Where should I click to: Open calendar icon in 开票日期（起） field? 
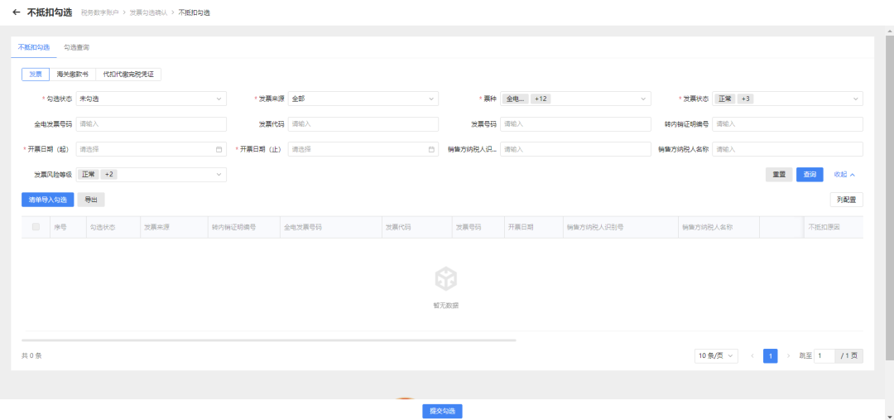tap(219, 149)
